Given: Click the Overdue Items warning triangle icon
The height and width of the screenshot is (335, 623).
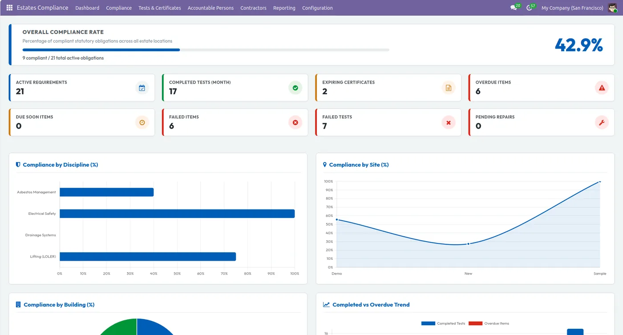Looking at the screenshot, I should [602, 88].
